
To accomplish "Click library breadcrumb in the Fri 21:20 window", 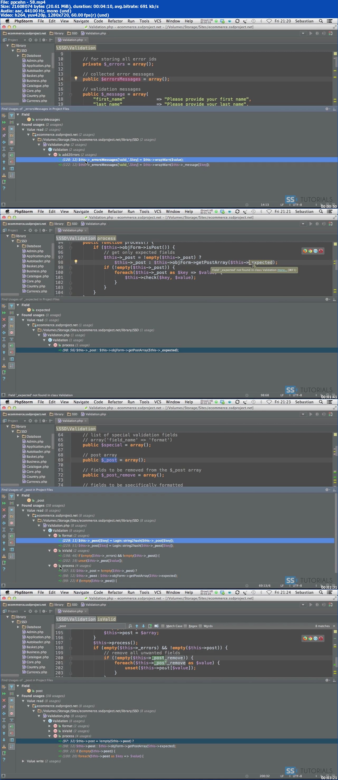I will tap(56, 33).
